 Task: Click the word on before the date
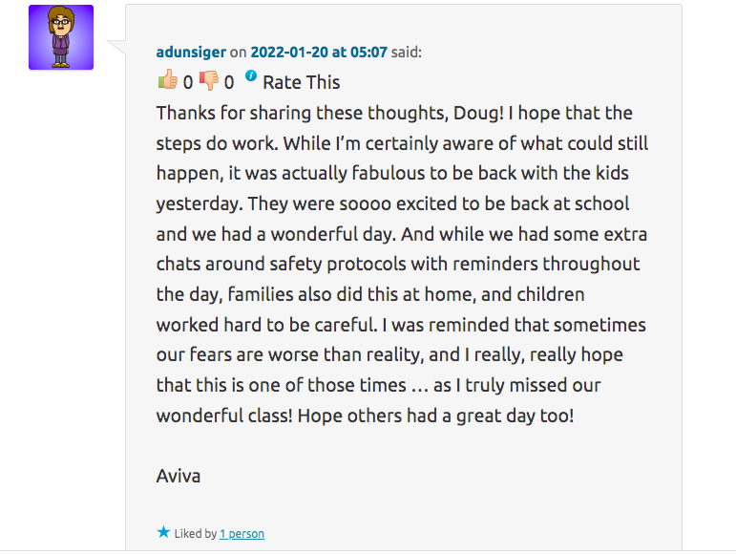(238, 53)
